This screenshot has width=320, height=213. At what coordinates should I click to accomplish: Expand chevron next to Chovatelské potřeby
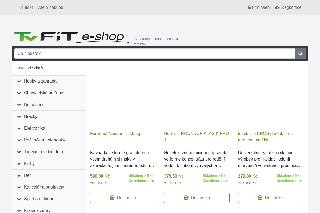coord(19,93)
